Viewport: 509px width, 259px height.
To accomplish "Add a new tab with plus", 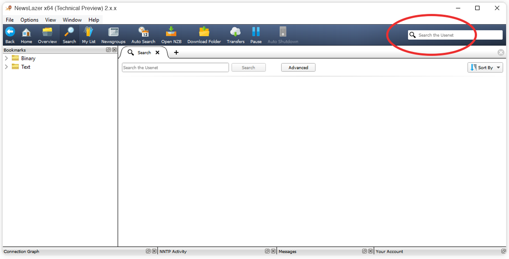I will click(176, 52).
